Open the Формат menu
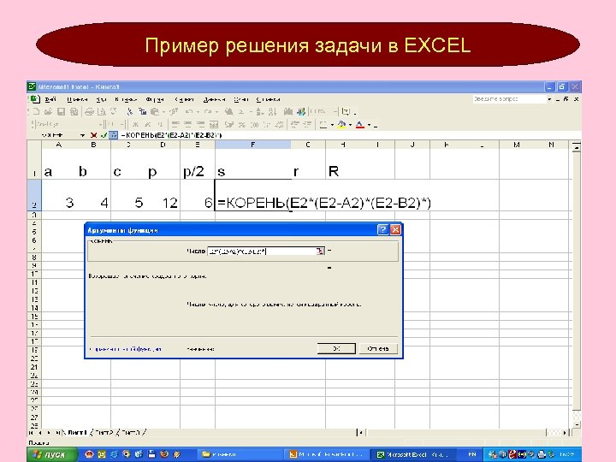This screenshot has height=462, width=616. (x=154, y=99)
